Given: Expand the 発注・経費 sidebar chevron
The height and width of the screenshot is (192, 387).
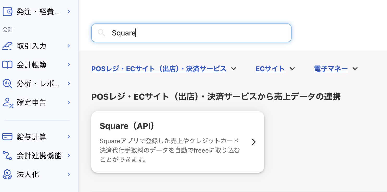Looking at the screenshot, I should (69, 11).
